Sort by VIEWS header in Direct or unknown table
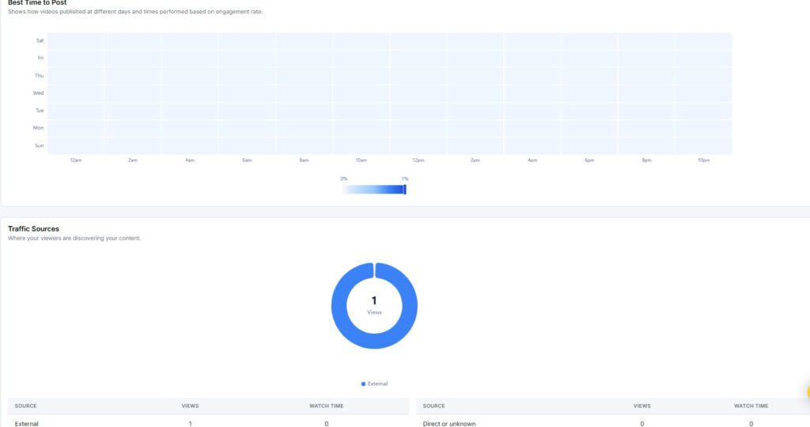The width and height of the screenshot is (810, 427). tap(642, 406)
